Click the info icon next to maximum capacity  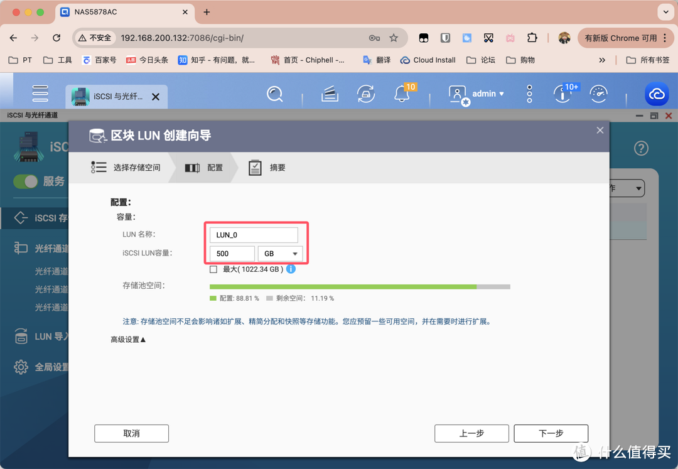pos(291,269)
